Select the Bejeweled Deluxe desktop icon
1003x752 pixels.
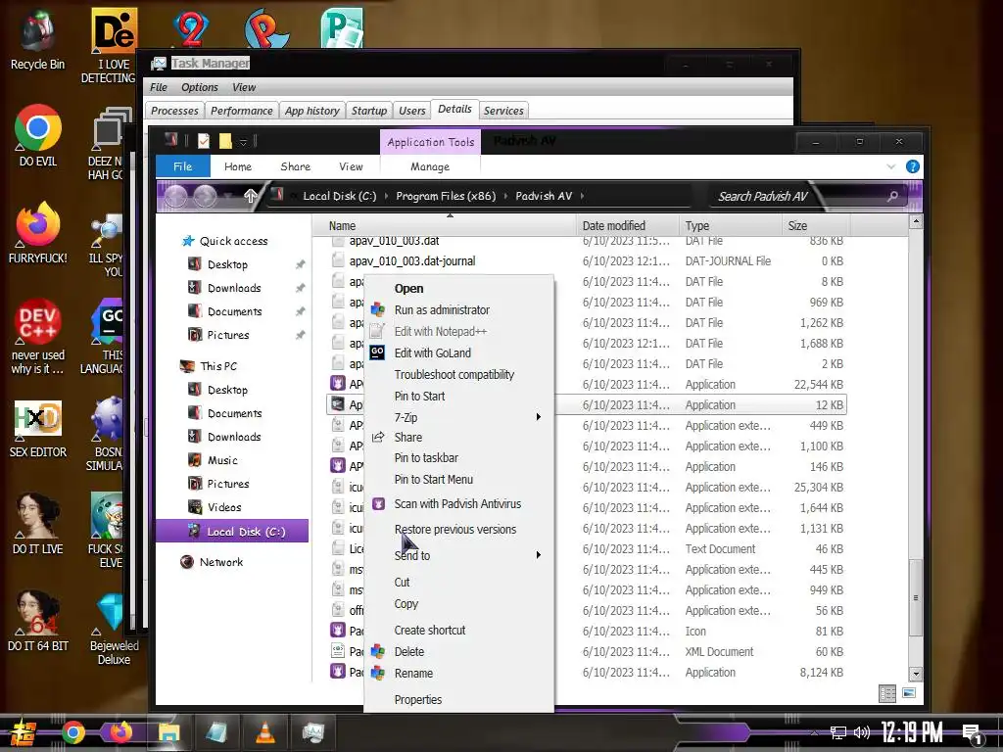click(x=114, y=630)
